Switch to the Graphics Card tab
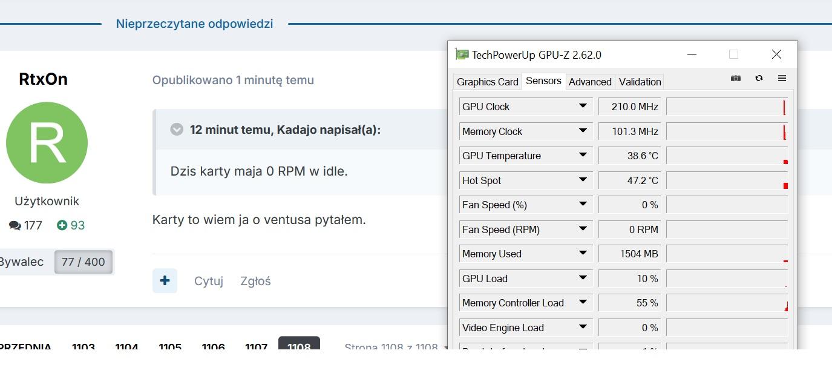Image resolution: width=832 pixels, height=376 pixels. coord(487,82)
